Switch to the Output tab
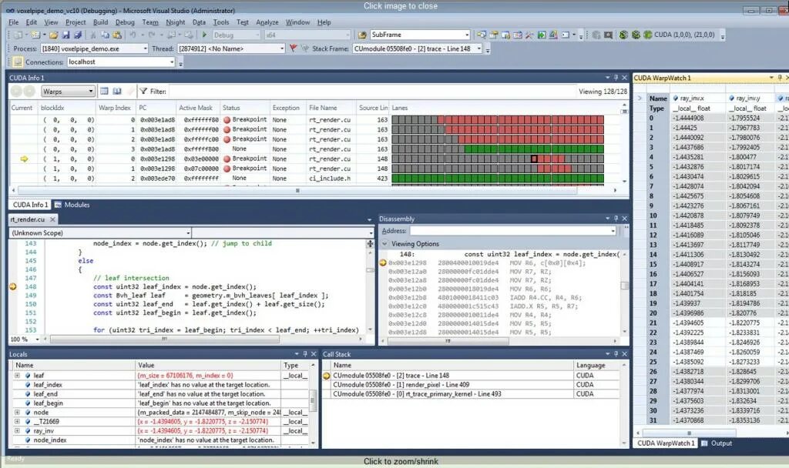The height and width of the screenshot is (468, 789). pyautogui.click(x=717, y=443)
